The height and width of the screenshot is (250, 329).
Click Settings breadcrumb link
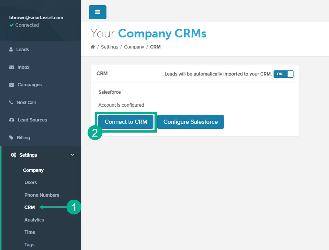[109, 47]
